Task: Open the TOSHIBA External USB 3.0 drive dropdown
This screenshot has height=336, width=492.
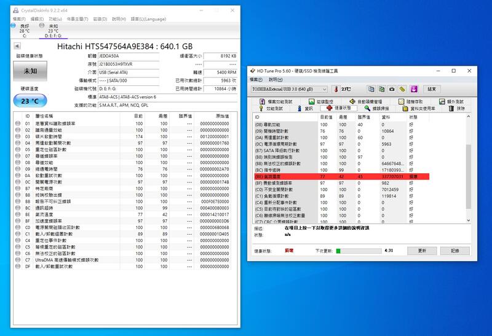Action: point(289,89)
